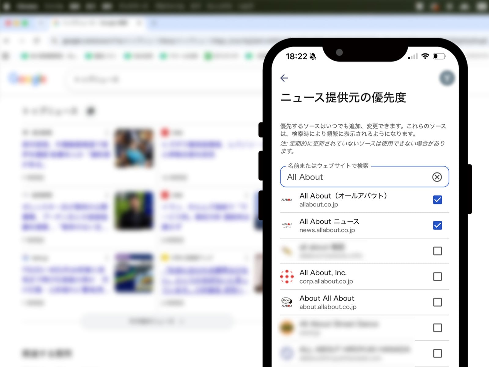The width and height of the screenshot is (489, 367).
Task: Open the second row news thumbnail in browser
Action: [x=134, y=211]
